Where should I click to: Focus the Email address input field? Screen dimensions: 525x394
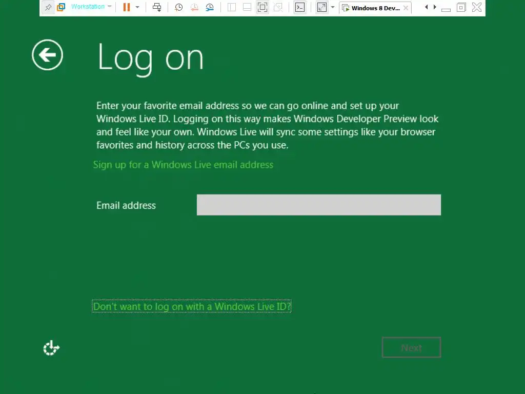[319, 205]
